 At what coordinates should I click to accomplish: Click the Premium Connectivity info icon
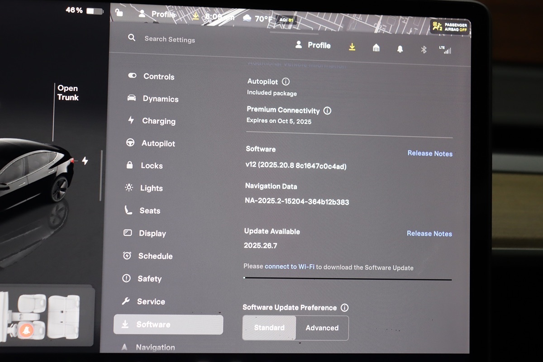coord(327,110)
